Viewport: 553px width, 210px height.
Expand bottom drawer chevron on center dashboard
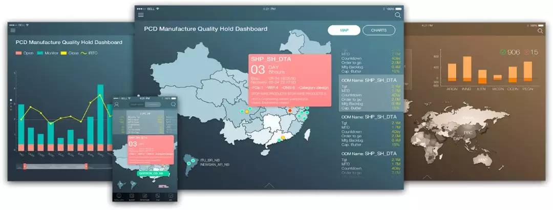tap(269, 185)
